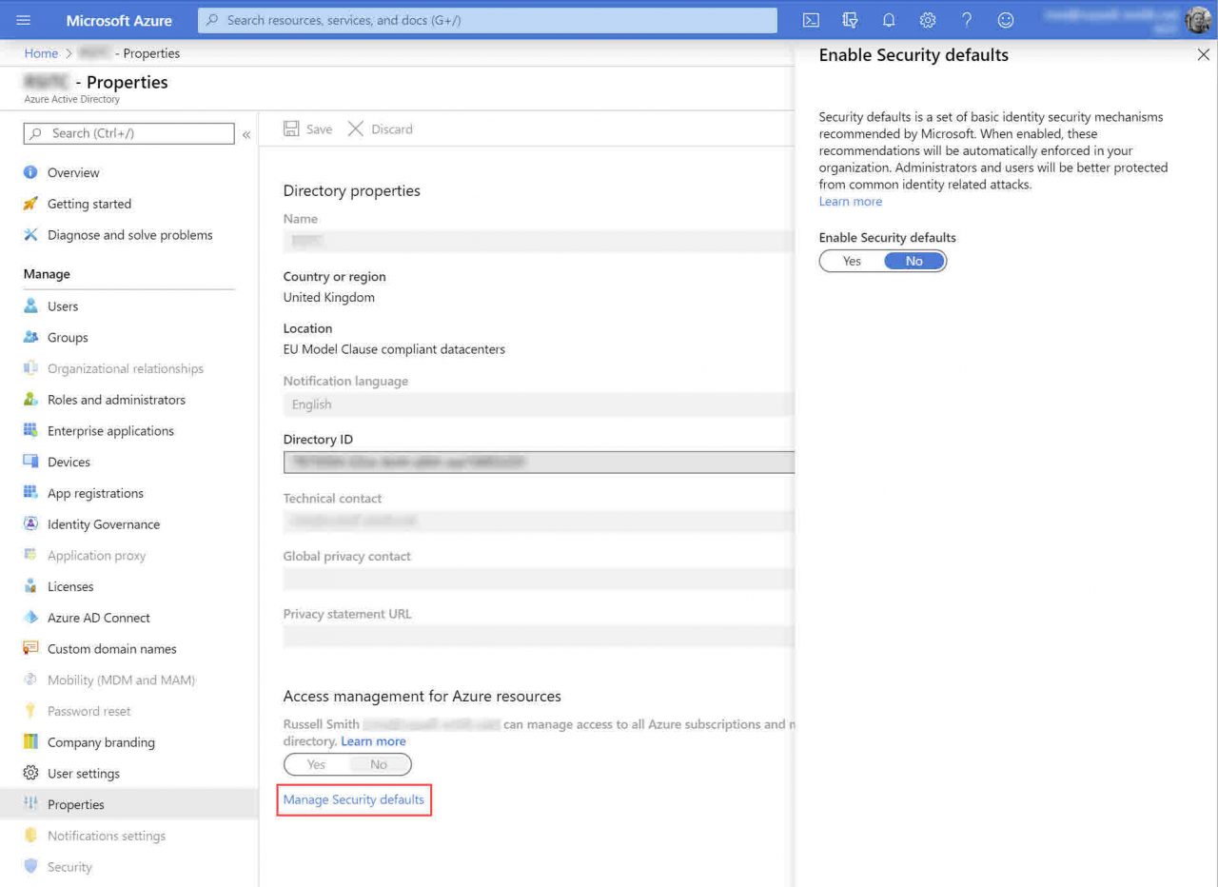Click the Technical contact field
Viewport: 1218px width, 887px height.
pyautogui.click(x=539, y=521)
